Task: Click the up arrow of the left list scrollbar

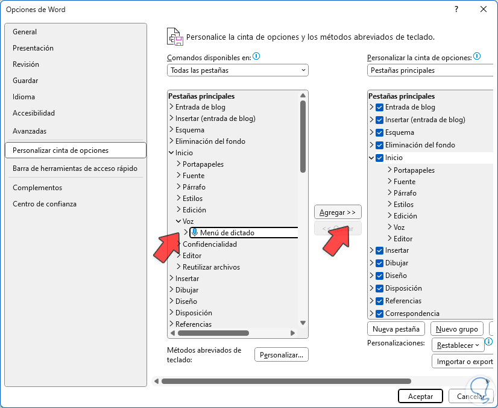Action: click(x=303, y=96)
